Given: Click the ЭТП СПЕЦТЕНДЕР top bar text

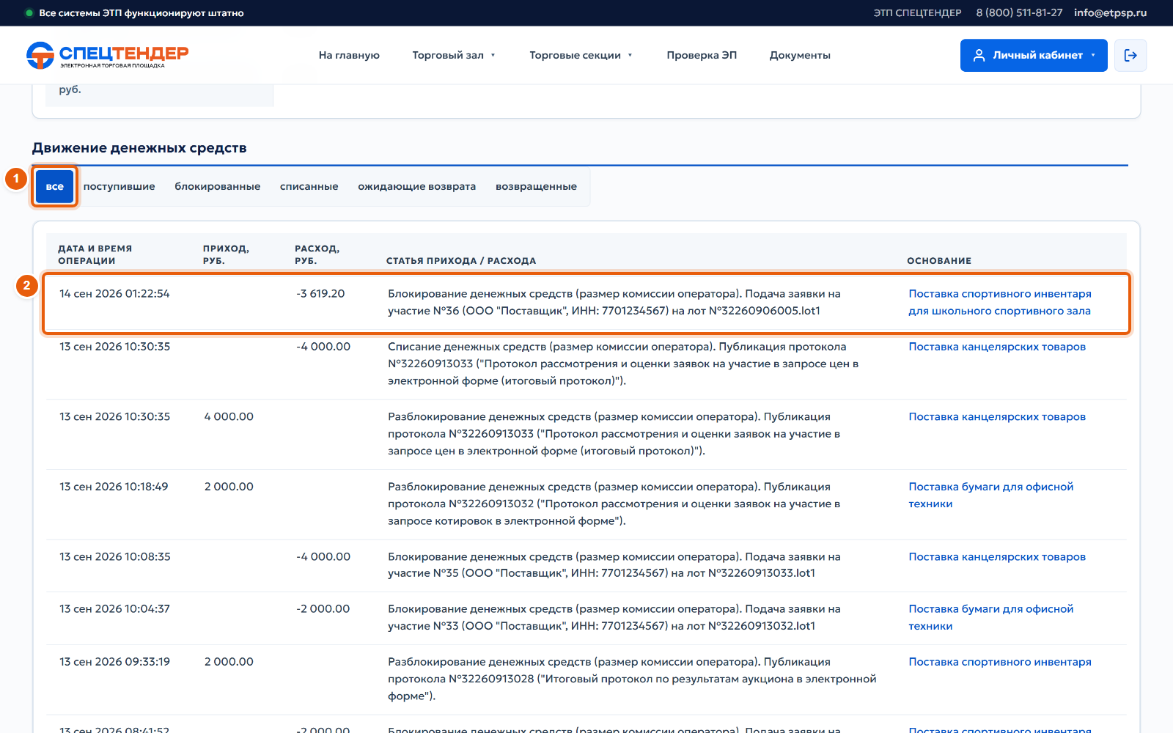Looking at the screenshot, I should pos(917,13).
